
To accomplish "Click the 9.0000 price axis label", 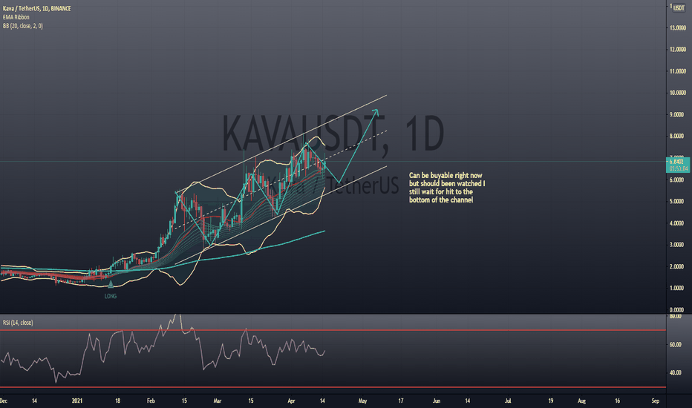I will click(677, 115).
